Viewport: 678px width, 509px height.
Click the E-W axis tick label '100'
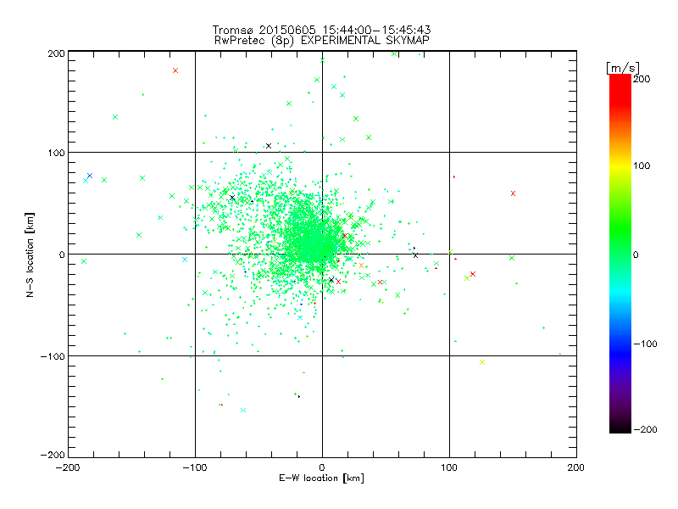point(449,468)
